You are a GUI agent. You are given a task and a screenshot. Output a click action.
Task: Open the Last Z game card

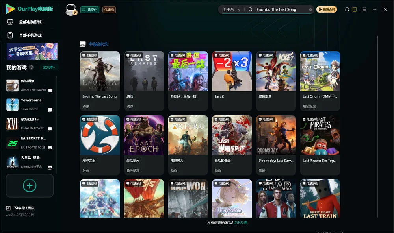click(232, 81)
